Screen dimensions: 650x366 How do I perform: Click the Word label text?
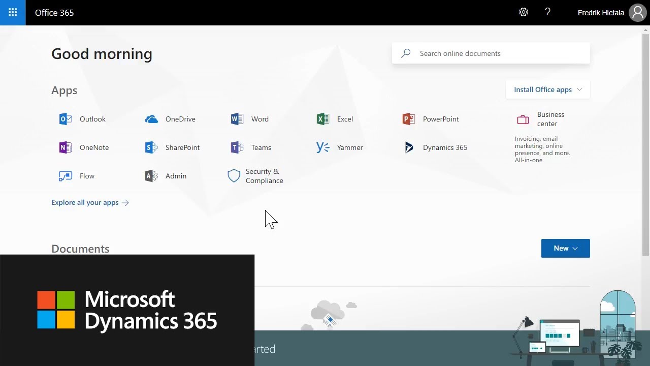point(260,119)
